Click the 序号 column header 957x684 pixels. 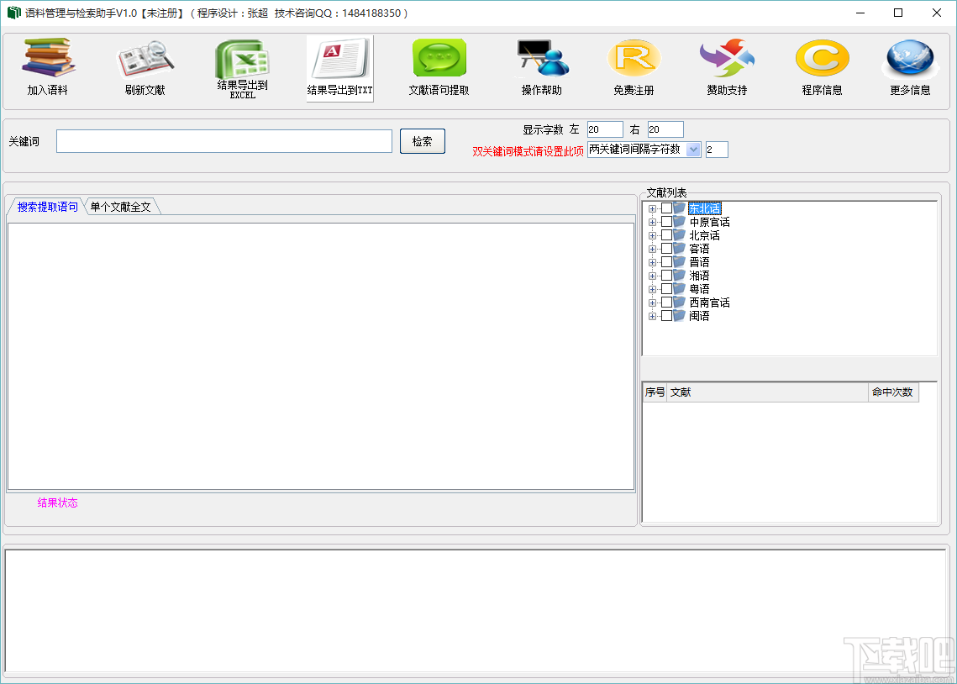coord(655,392)
